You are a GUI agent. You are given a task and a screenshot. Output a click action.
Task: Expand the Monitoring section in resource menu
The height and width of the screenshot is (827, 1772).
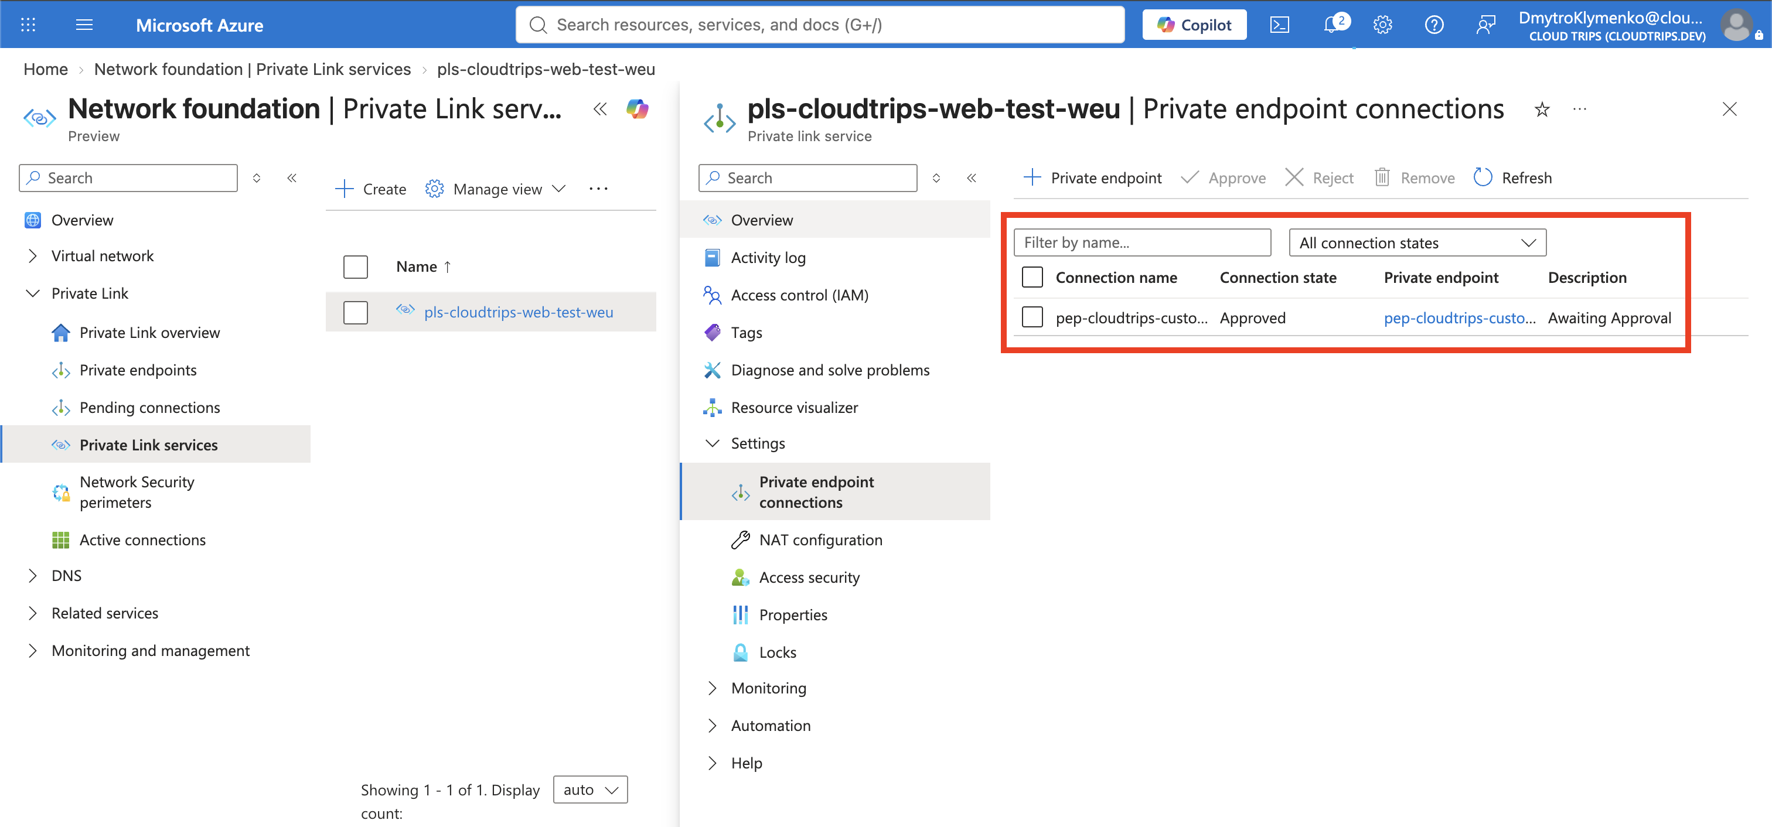[x=713, y=688]
